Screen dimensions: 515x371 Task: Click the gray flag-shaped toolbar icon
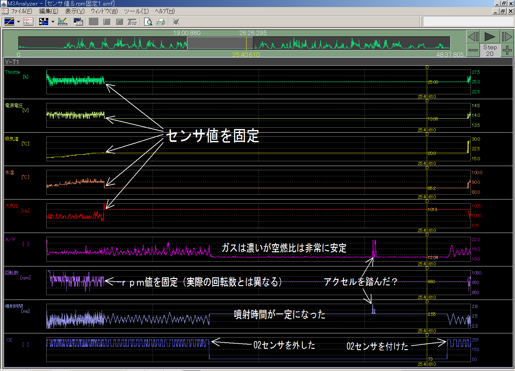coord(107,22)
